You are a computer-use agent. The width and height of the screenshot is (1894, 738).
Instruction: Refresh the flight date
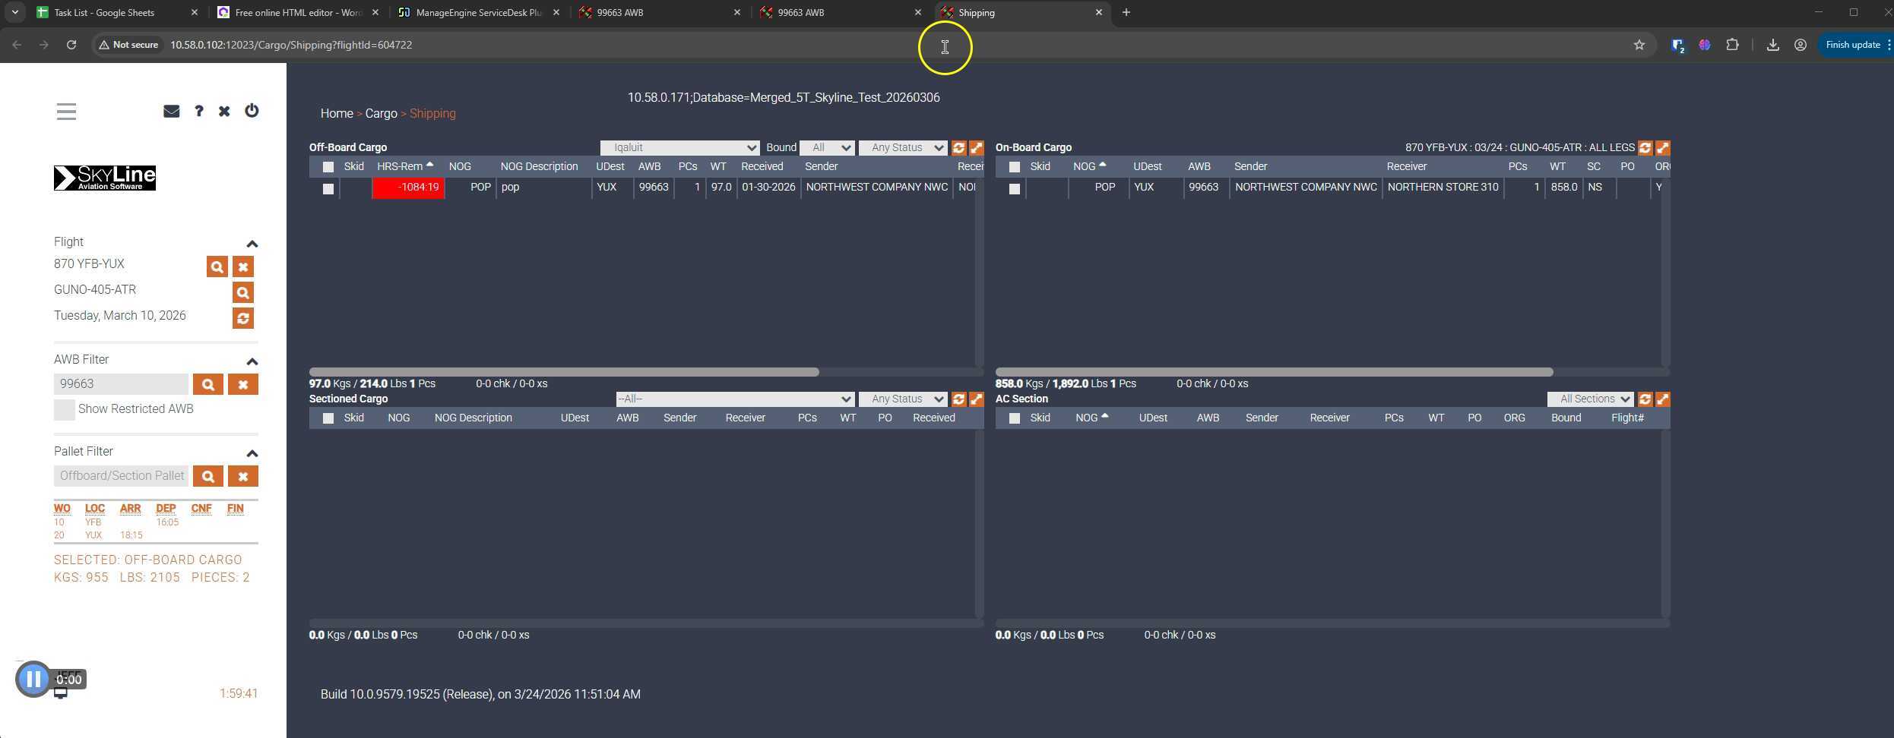(x=243, y=319)
